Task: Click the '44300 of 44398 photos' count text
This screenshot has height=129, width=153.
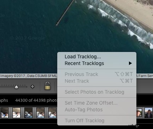Action: (36, 100)
